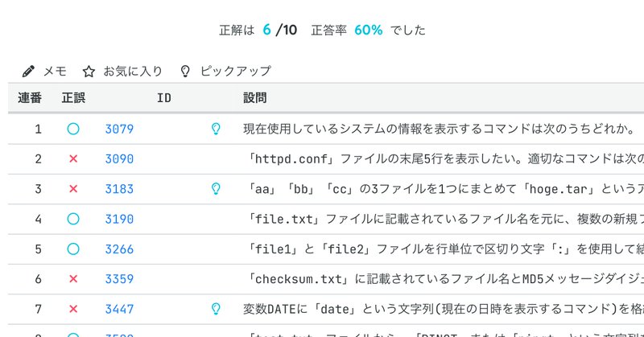
Task: Click the correct circle mark in row 4
Action: tap(73, 219)
